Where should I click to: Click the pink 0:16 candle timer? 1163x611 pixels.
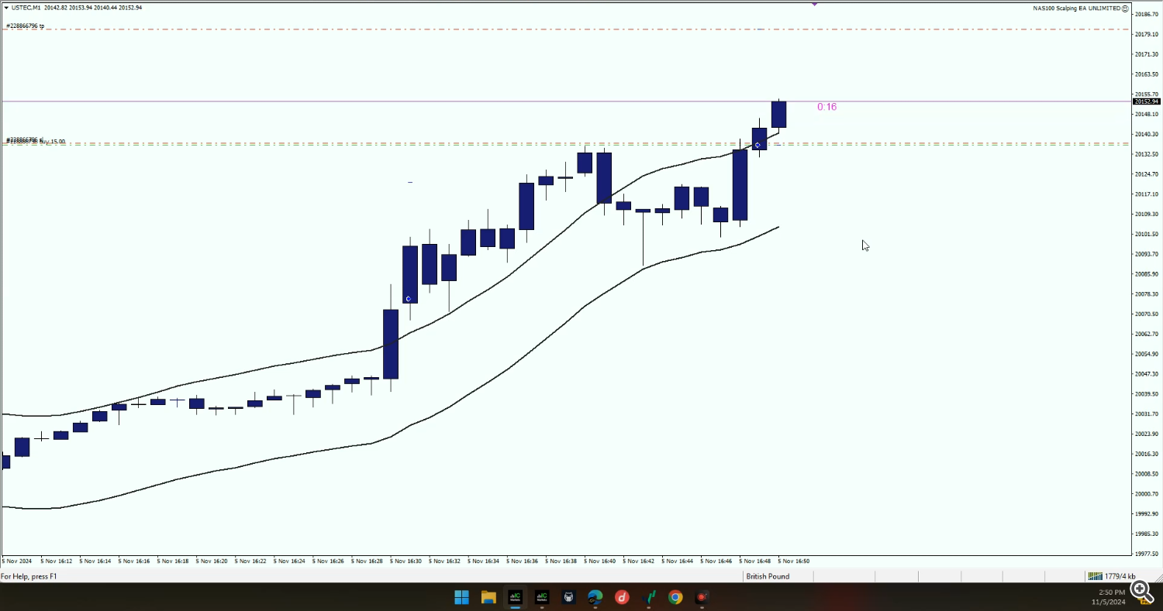click(827, 107)
